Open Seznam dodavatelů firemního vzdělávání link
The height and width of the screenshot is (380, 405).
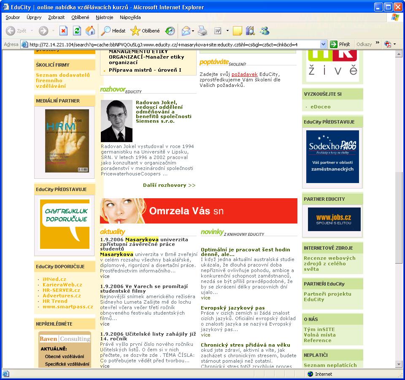(63, 81)
